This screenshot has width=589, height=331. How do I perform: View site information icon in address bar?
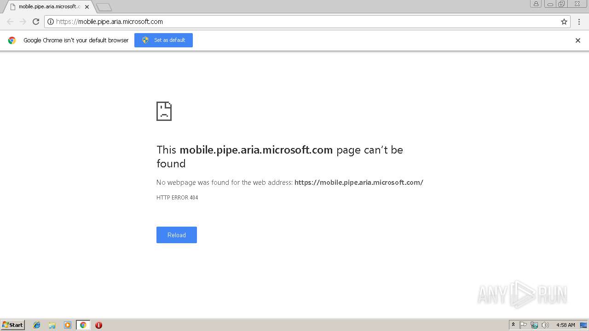point(51,22)
